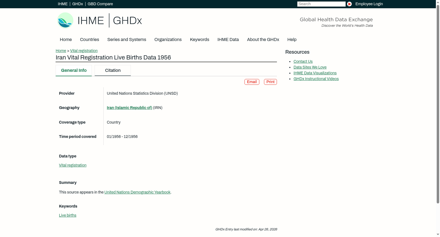
Task: Click the page vertical scrollbar thumb
Action: coord(438,104)
